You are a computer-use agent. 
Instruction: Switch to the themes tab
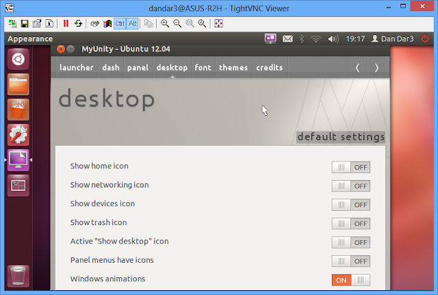click(233, 68)
